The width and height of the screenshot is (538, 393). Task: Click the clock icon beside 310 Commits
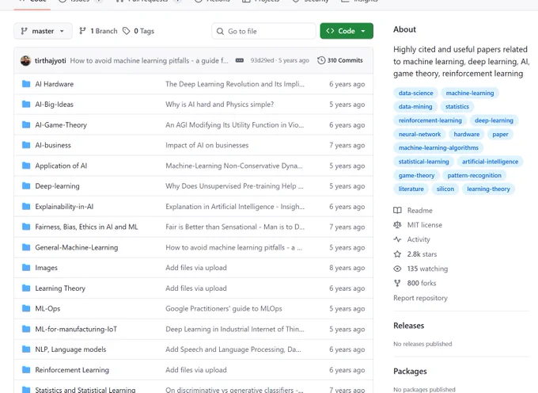tap(321, 60)
